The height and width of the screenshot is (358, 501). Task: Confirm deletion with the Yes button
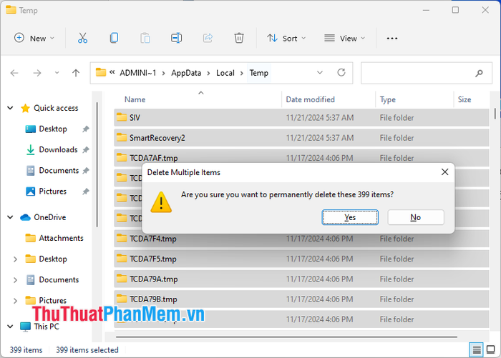pos(350,217)
